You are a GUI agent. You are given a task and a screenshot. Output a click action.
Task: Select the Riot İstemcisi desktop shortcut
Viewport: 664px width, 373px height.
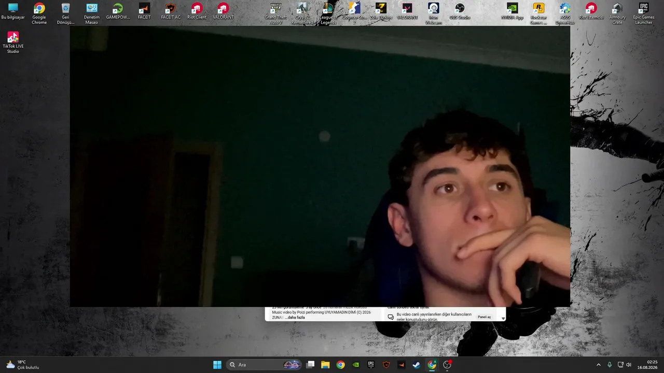tap(591, 11)
